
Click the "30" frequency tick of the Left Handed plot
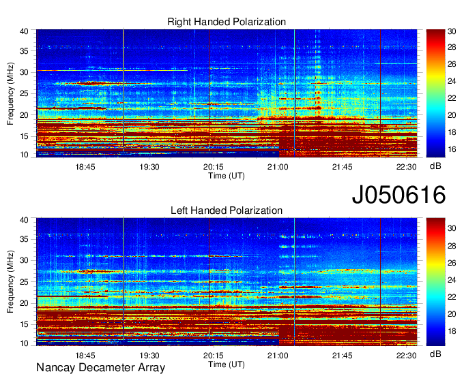[x=24, y=260]
